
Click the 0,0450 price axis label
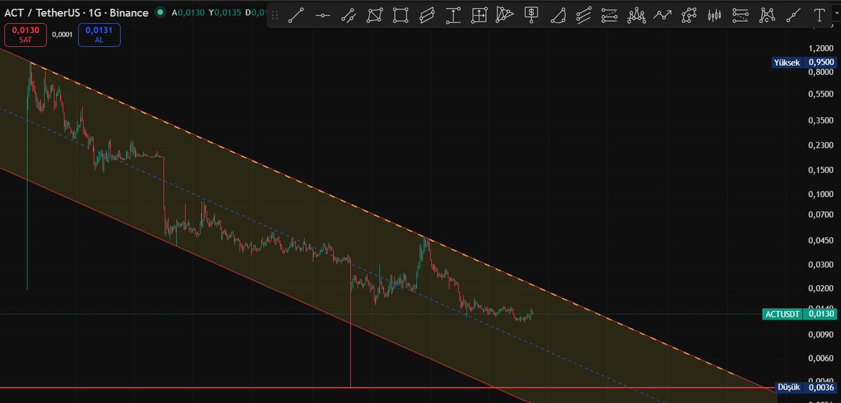(821, 240)
